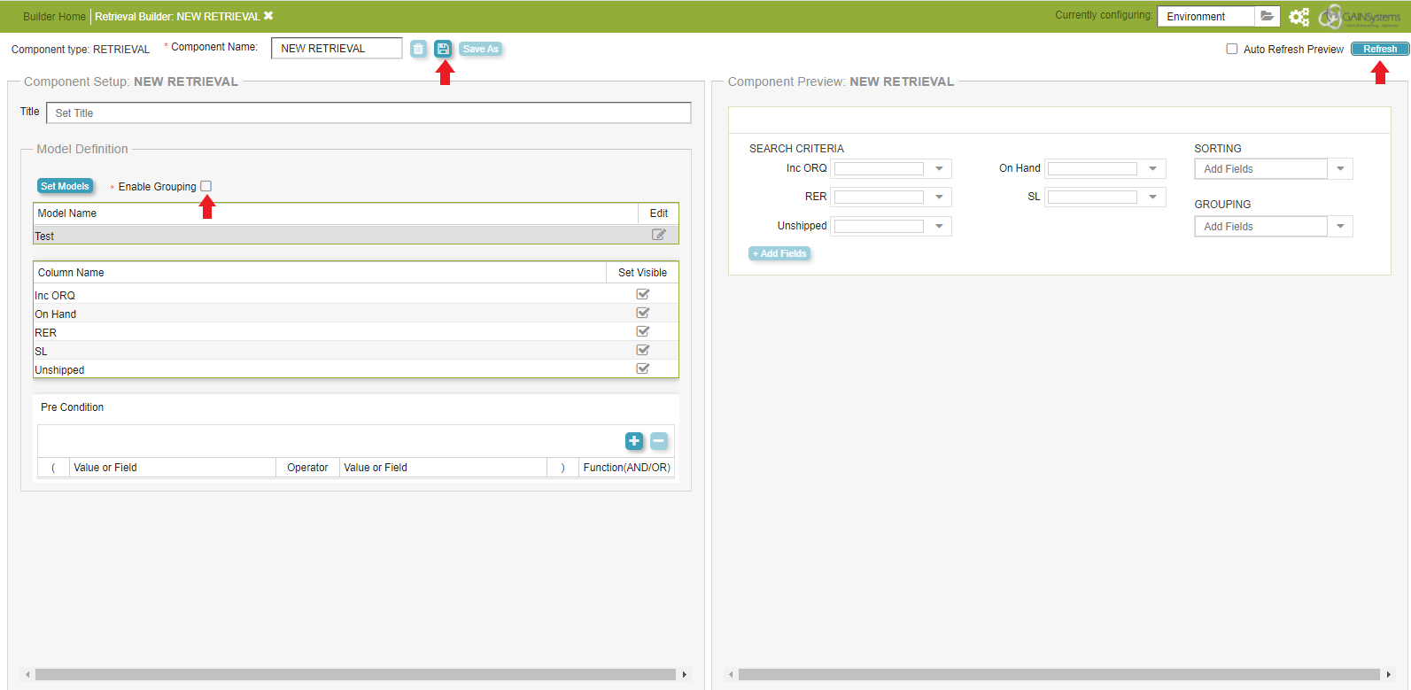Open the SORTING Add Fields dropdown

[x=1340, y=168]
